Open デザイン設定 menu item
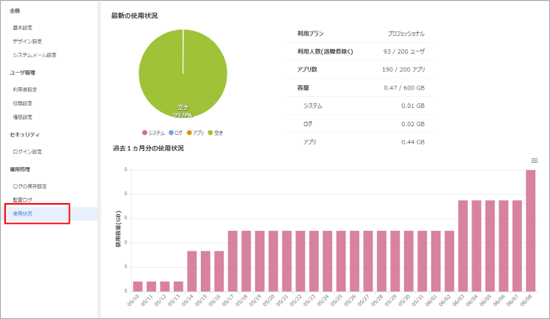 [x=27, y=41]
